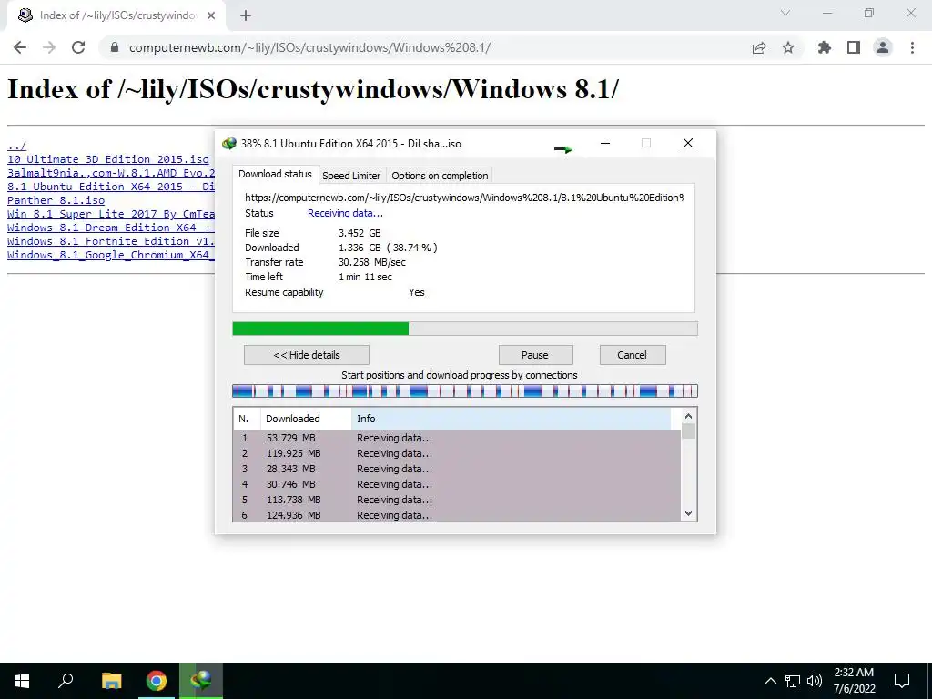Pause the download
The height and width of the screenshot is (699, 932).
535,355
